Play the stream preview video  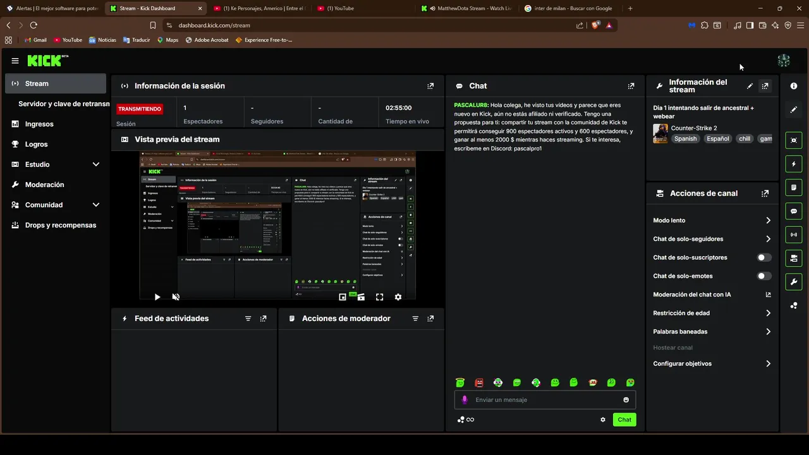[x=157, y=297]
